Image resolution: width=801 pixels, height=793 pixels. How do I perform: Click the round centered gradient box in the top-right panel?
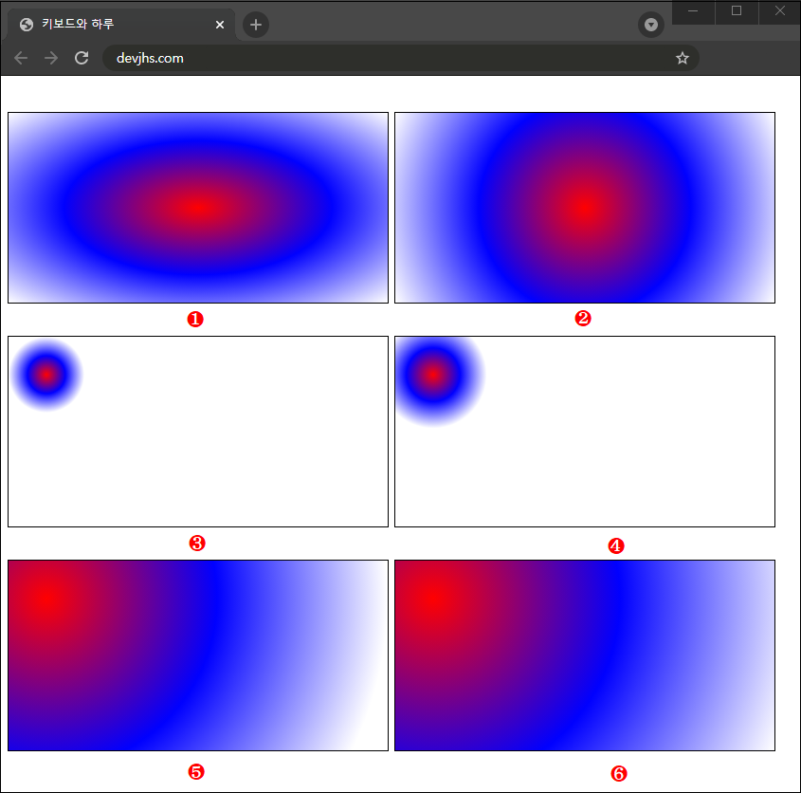tap(585, 208)
